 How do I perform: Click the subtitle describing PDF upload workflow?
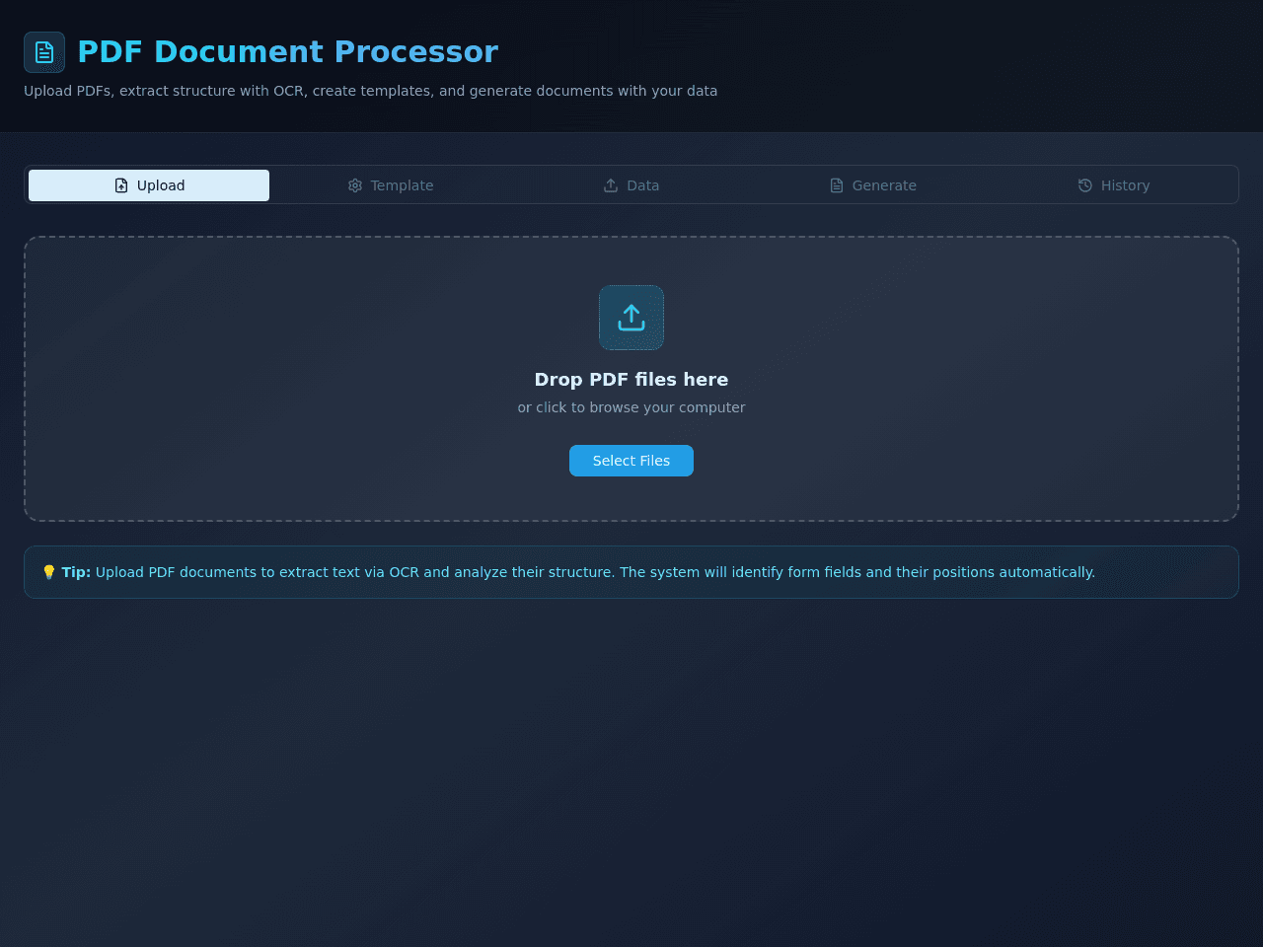tap(370, 91)
